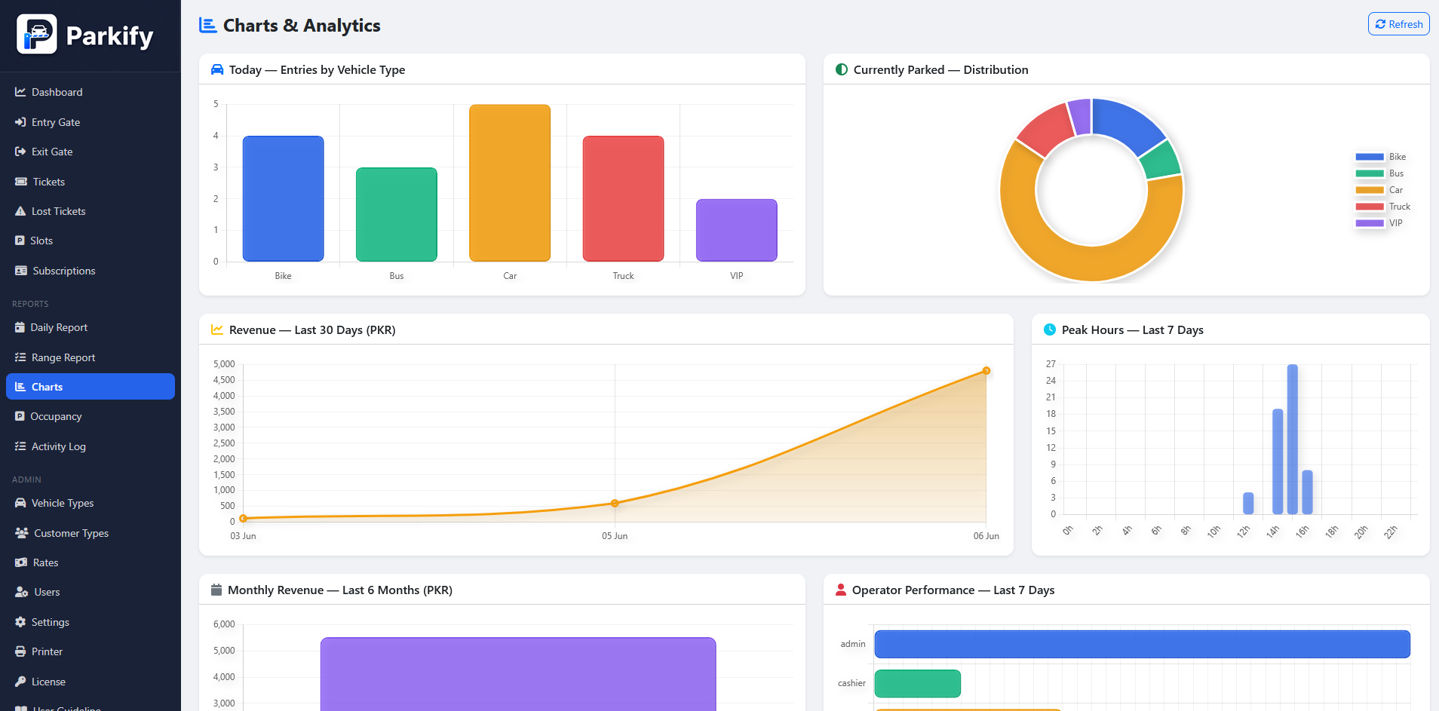
Task: Click the Lost Tickets warning icon
Action: 20,211
